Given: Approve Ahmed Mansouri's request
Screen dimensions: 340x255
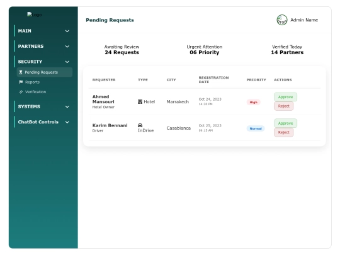Looking at the screenshot, I should (285, 97).
